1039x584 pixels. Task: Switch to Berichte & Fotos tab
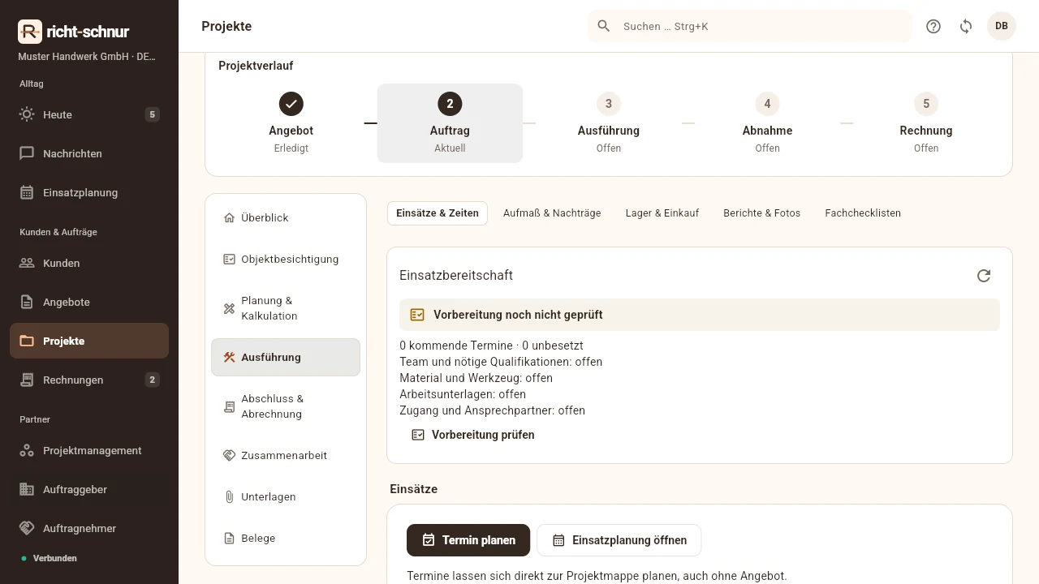762,213
